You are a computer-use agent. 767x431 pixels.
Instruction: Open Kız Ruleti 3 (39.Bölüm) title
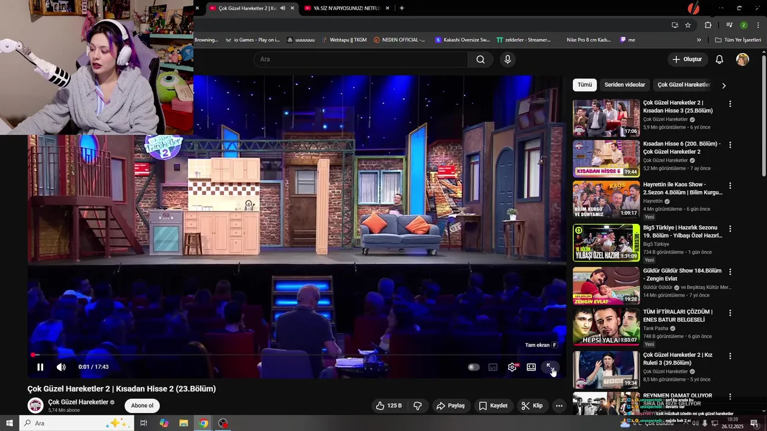678,359
